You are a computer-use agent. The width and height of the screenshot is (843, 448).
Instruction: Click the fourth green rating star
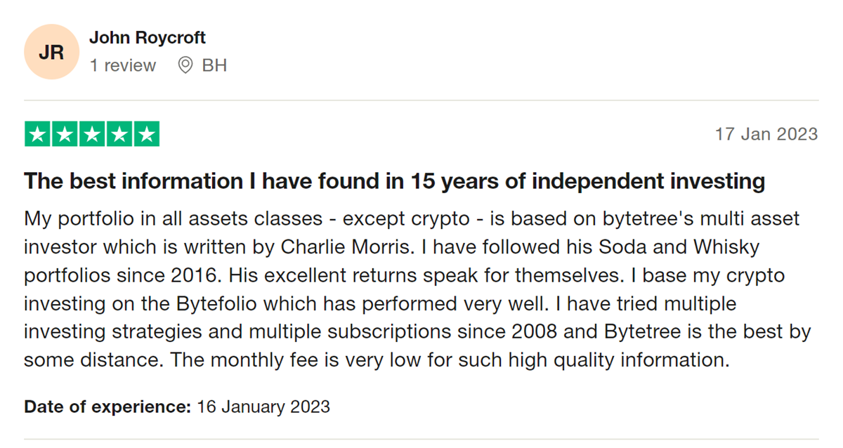pos(119,134)
